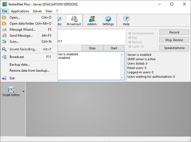The height and width of the screenshot is (142, 191).
Task: Click the Scan scanner icon
Action: [x=4, y=42]
